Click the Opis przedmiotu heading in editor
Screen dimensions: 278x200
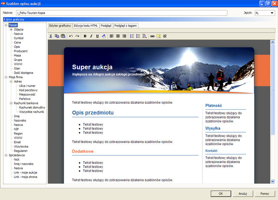tap(93, 113)
